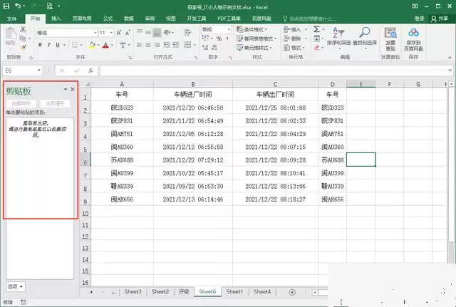Open the 文件 File menu
This screenshot has height=307, width=456.
click(11, 19)
